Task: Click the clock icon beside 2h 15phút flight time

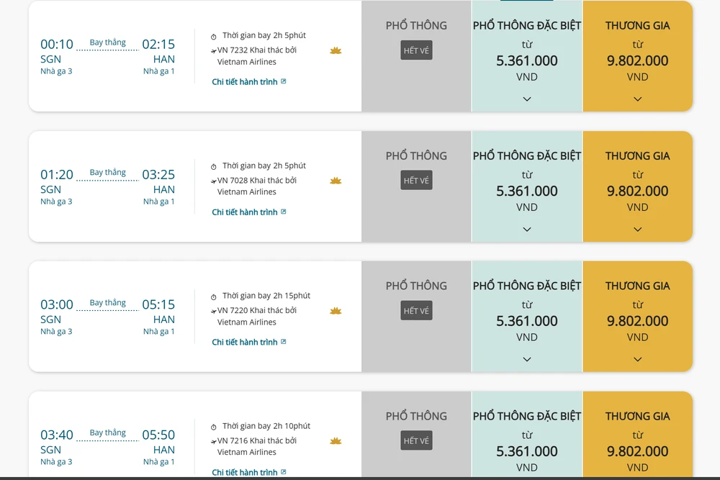Action: point(214,296)
